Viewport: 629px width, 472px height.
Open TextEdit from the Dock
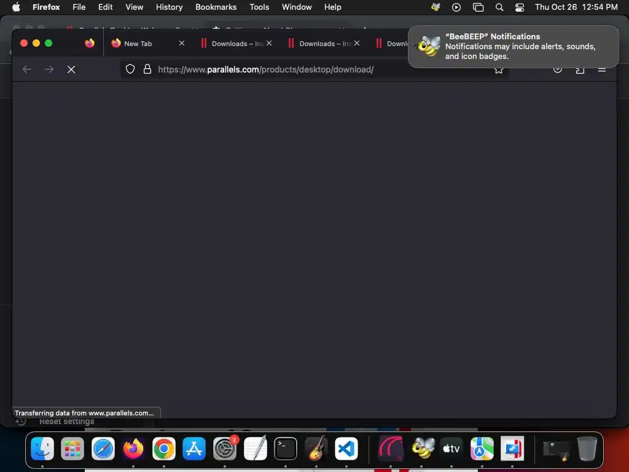pyautogui.click(x=255, y=448)
